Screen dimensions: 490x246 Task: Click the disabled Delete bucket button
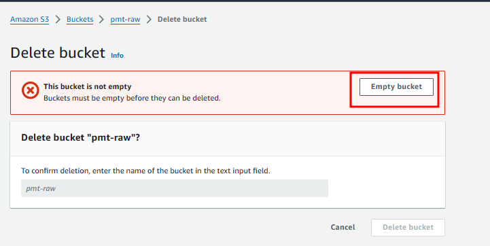tap(408, 228)
